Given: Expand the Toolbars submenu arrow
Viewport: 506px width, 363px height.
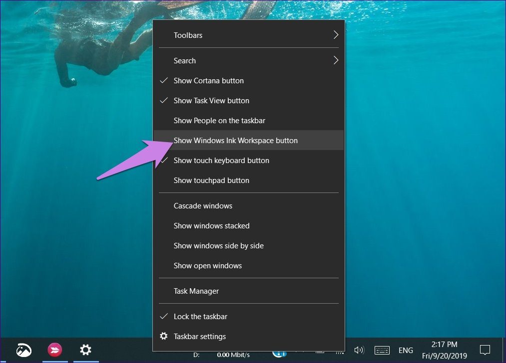Looking at the screenshot, I should pyautogui.click(x=336, y=35).
